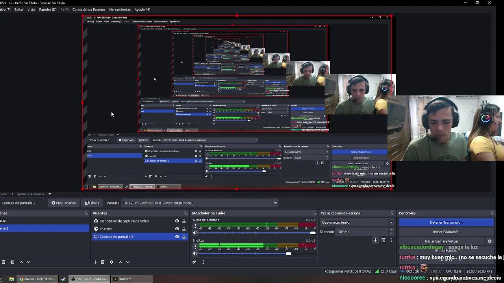Image resolution: width=504 pixels, height=283 pixels.
Task: Click the 2654 kbps connection status indicator
Action: (x=386, y=271)
